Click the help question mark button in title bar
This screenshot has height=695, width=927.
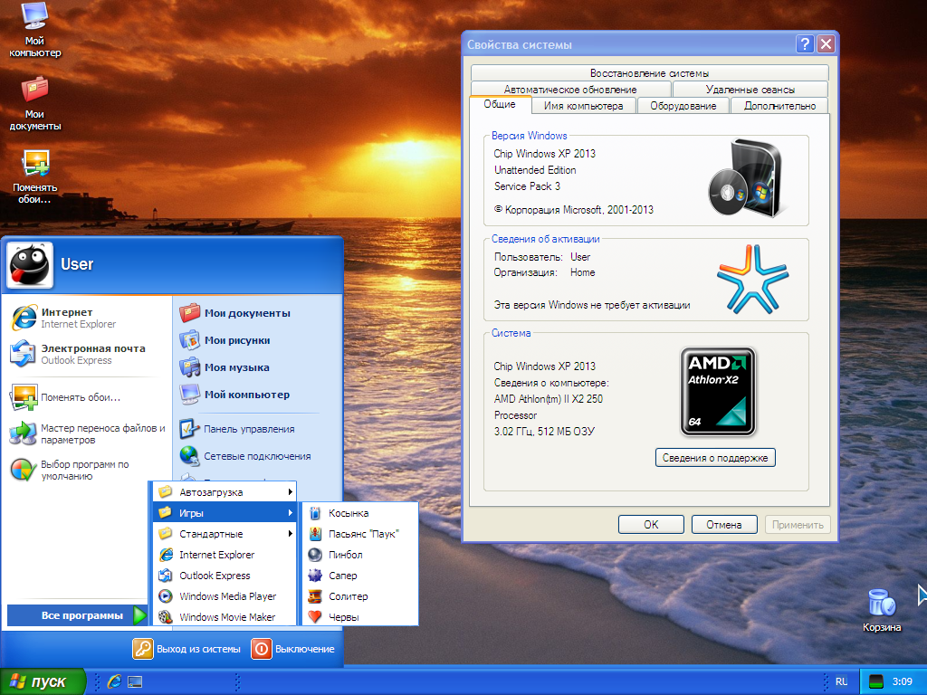click(805, 44)
